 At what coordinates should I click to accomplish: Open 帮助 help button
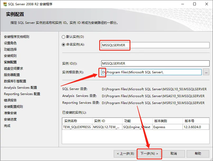click(x=198, y=154)
